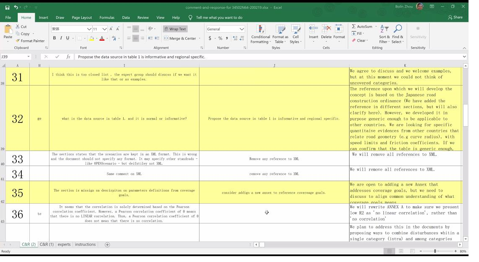Toggle Bold formatting
Screen dimensions: 479x262
[54, 38]
